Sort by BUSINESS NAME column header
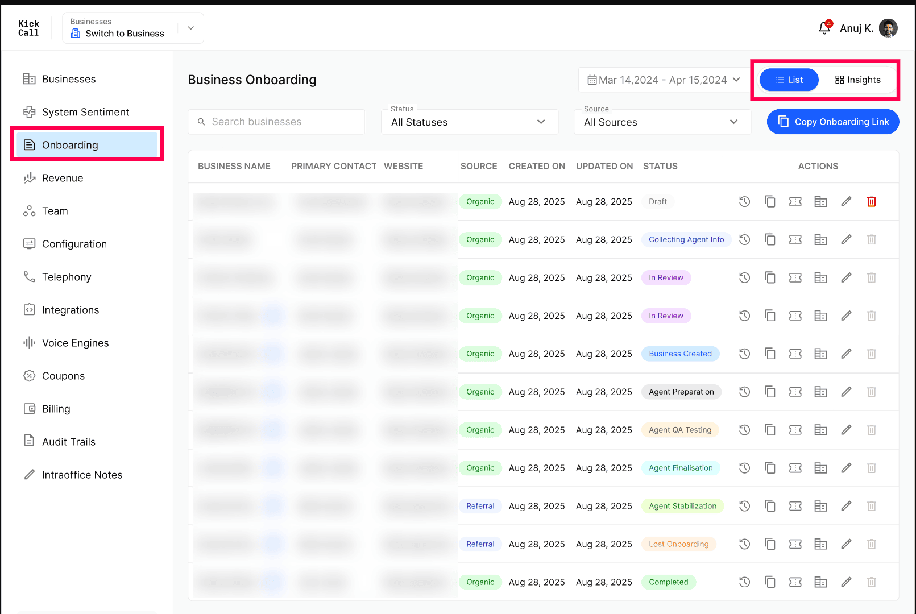Viewport: 916px width, 614px height. tap(234, 166)
